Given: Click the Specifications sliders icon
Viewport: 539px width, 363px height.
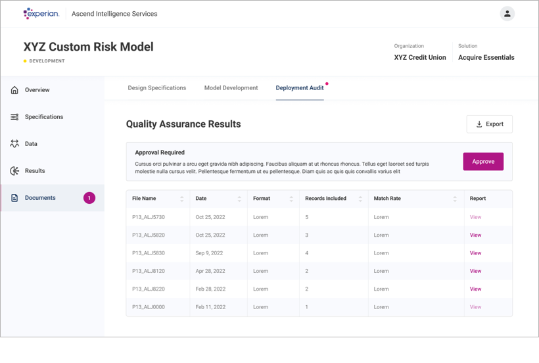Looking at the screenshot, I should point(14,117).
